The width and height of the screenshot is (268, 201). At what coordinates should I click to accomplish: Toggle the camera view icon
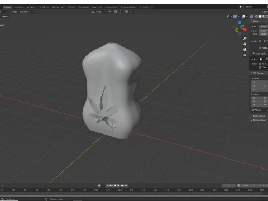click(x=245, y=49)
